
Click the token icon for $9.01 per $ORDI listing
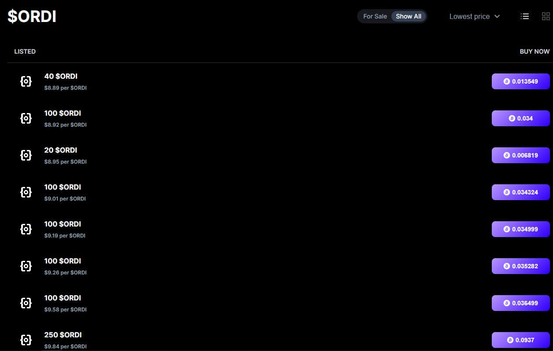point(26,192)
